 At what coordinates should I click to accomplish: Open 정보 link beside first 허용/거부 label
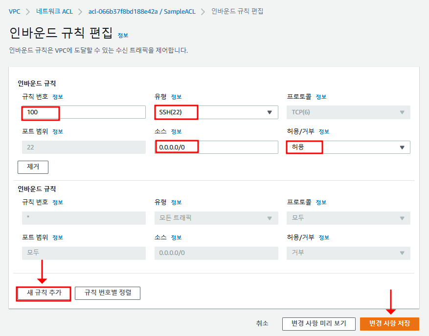tap(324, 132)
